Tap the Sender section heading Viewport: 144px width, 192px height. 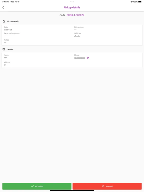(x=10, y=49)
